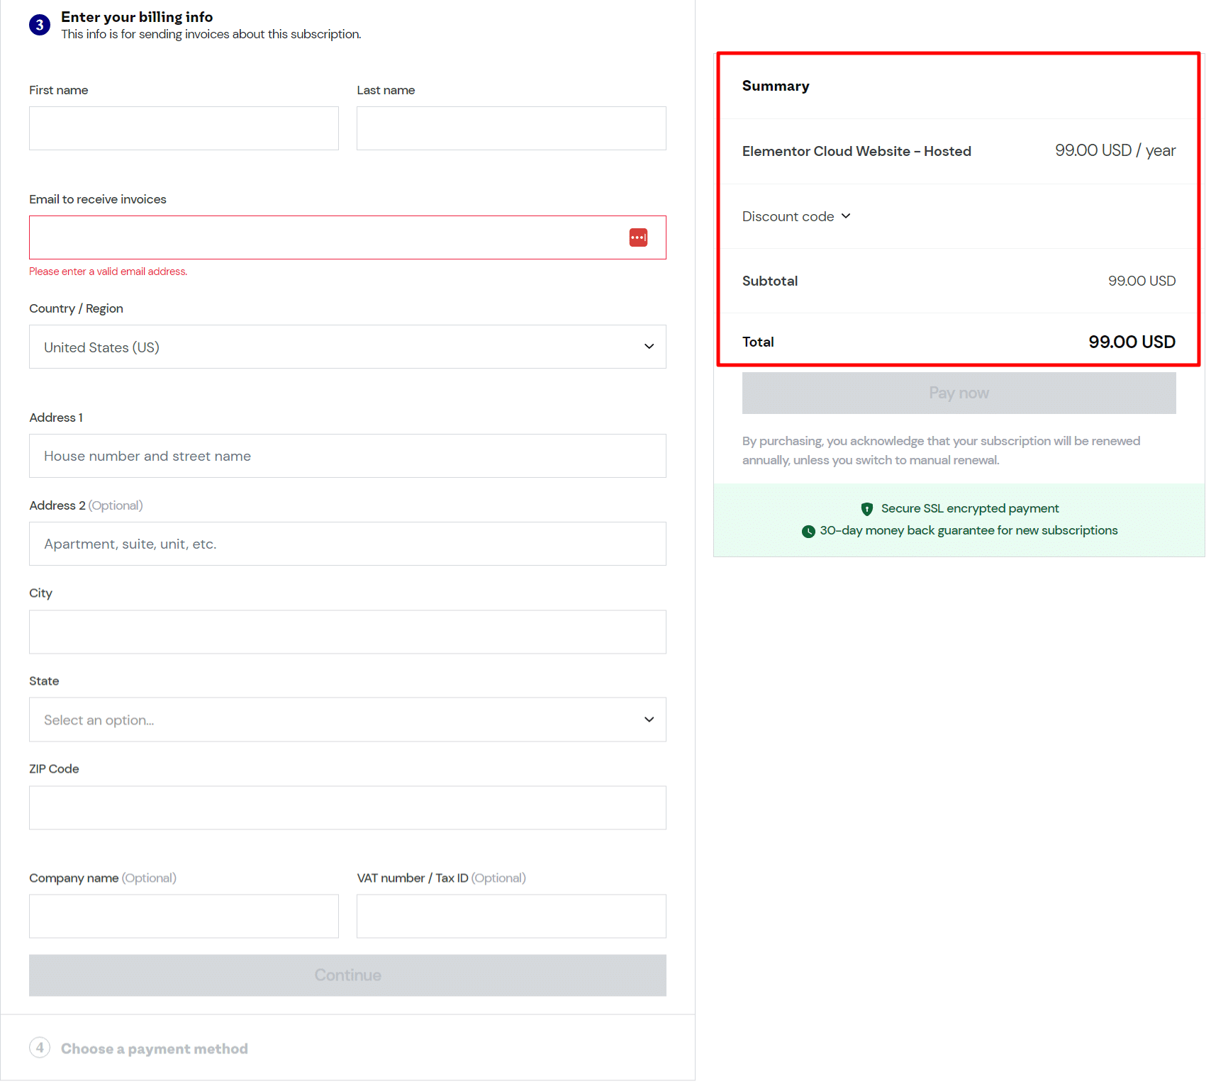Click the Email to receive invoices field
1211x1086 pixels.
(347, 237)
